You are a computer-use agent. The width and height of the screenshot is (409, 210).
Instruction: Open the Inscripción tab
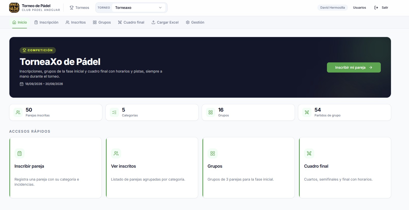pyautogui.click(x=46, y=22)
